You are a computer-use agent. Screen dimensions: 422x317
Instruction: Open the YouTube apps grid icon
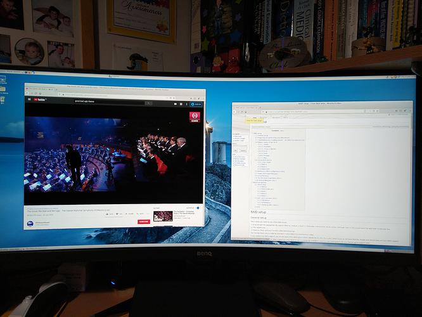tap(181, 104)
